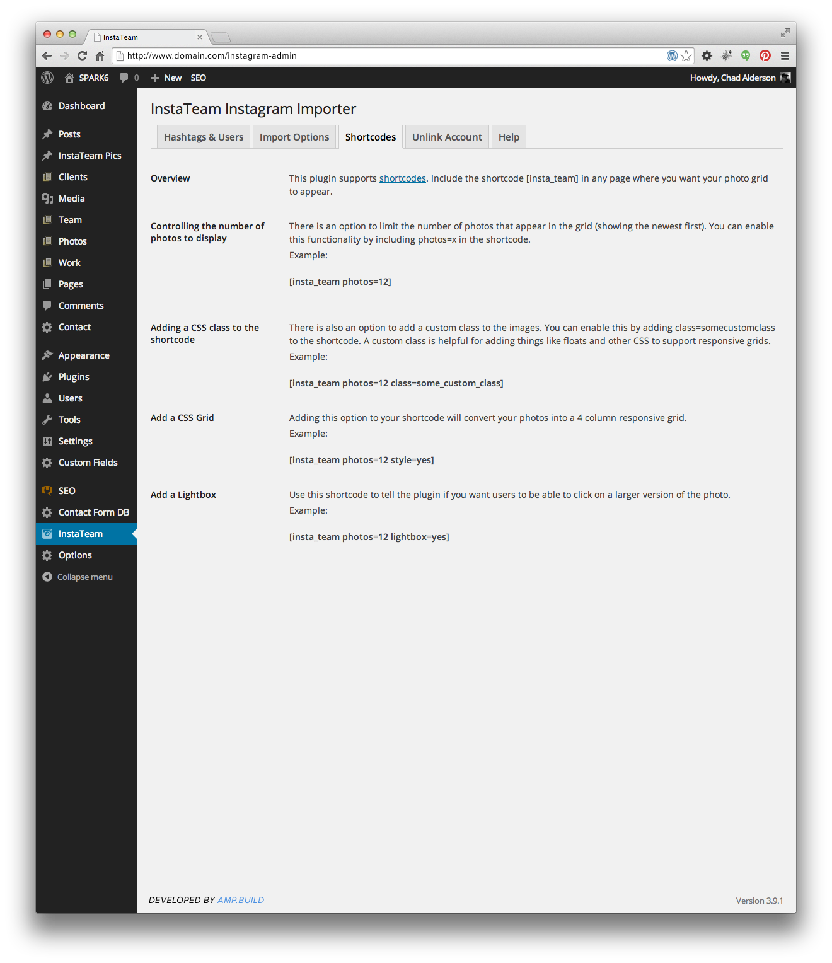
Task: Click WordPress logo in admin bar
Action: [x=47, y=78]
